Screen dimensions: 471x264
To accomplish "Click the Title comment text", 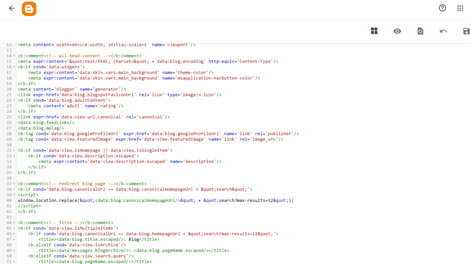I will (63, 223).
